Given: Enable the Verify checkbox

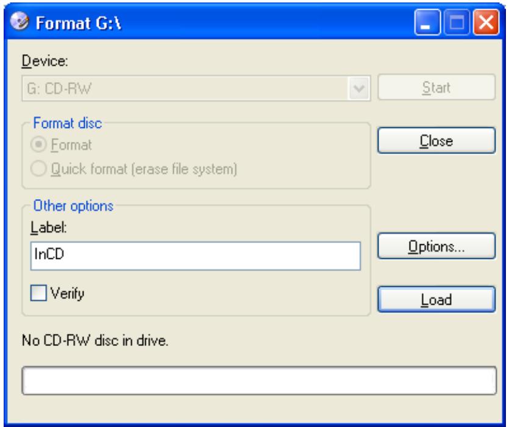Looking at the screenshot, I should coord(38,293).
